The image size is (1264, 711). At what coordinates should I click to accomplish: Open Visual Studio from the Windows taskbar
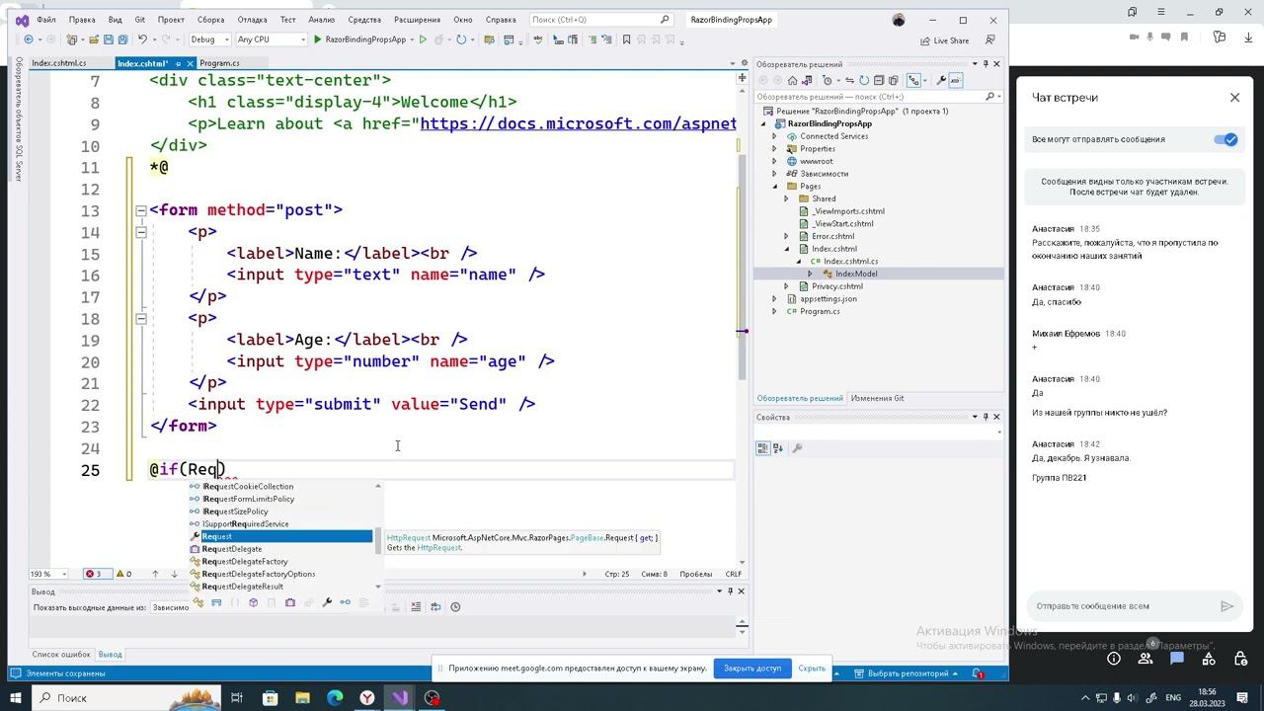click(x=399, y=698)
